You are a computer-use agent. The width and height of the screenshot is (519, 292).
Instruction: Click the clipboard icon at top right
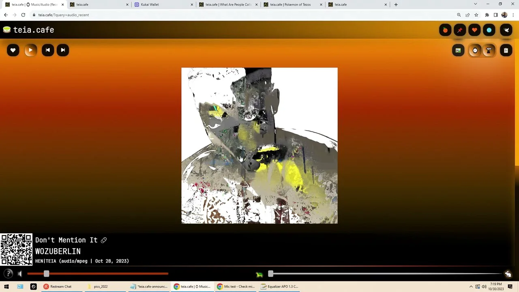(x=506, y=50)
